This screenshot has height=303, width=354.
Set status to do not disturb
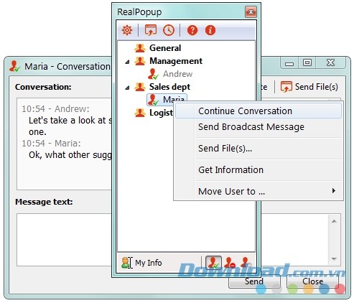[x=230, y=263]
